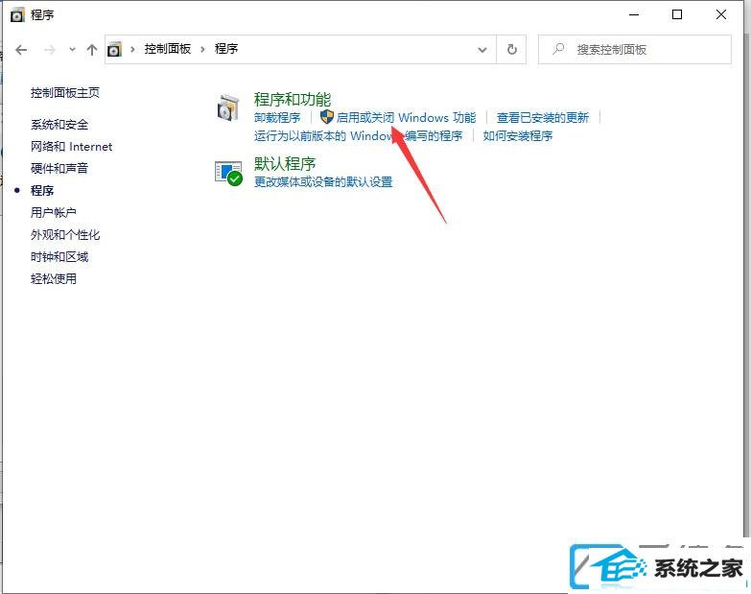Click the 程序和功能 box icon
Image resolution: width=751 pixels, height=594 pixels.
click(x=228, y=107)
